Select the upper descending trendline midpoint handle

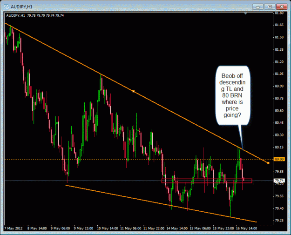(x=133, y=91)
